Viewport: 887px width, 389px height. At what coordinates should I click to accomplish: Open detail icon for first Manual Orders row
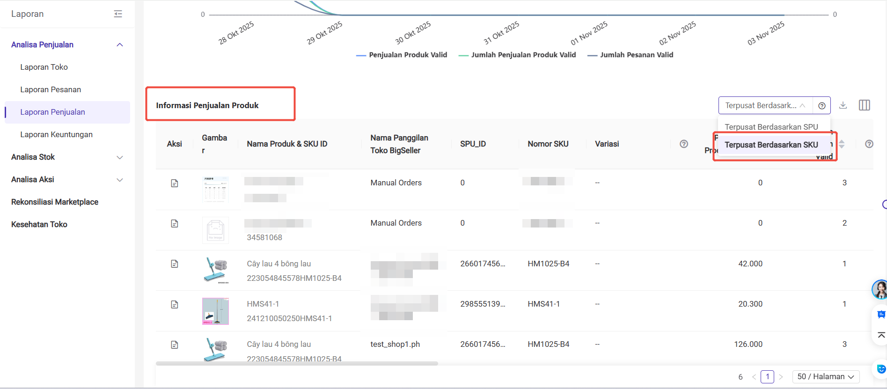[x=175, y=183]
